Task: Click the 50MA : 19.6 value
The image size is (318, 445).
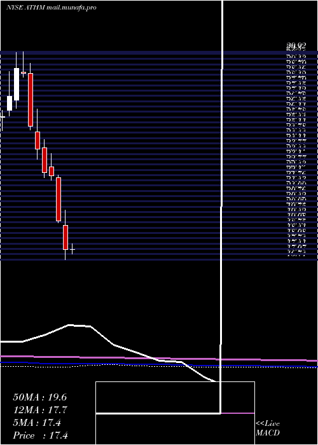Action: 40,397
